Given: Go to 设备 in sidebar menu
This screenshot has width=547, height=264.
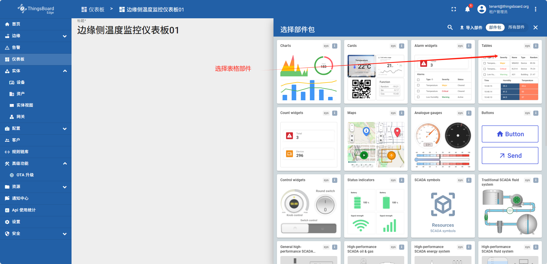Looking at the screenshot, I should coord(21,82).
